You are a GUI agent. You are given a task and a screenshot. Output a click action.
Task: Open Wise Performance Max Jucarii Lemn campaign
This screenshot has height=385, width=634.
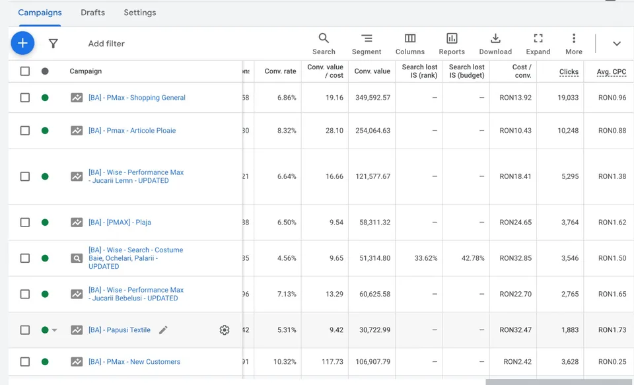coord(136,176)
